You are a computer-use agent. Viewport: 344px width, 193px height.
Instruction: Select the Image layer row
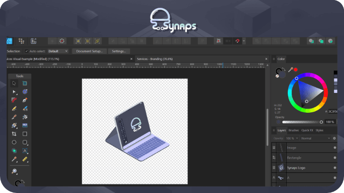[x=304, y=148]
